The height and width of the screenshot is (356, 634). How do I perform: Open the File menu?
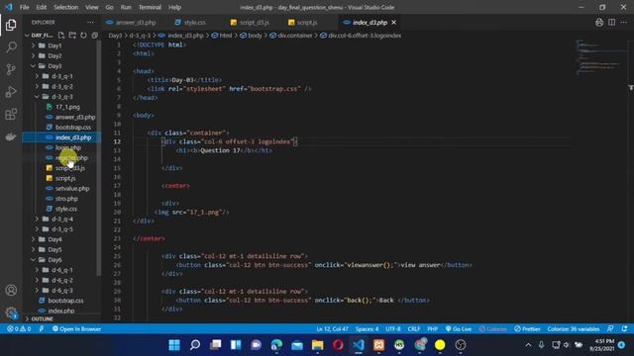[x=24, y=7]
